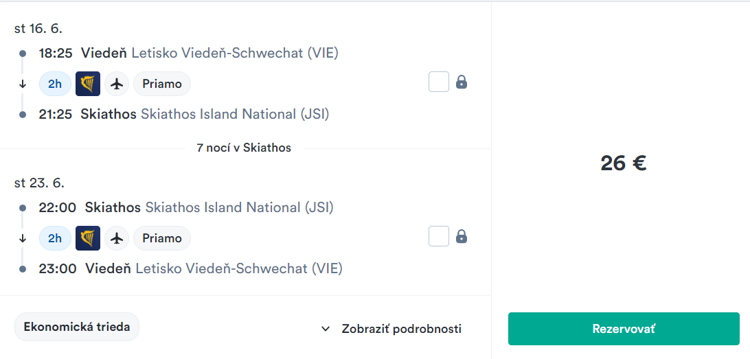This screenshot has width=750, height=359.
Task: Click the 26 € price
Action: (x=623, y=163)
